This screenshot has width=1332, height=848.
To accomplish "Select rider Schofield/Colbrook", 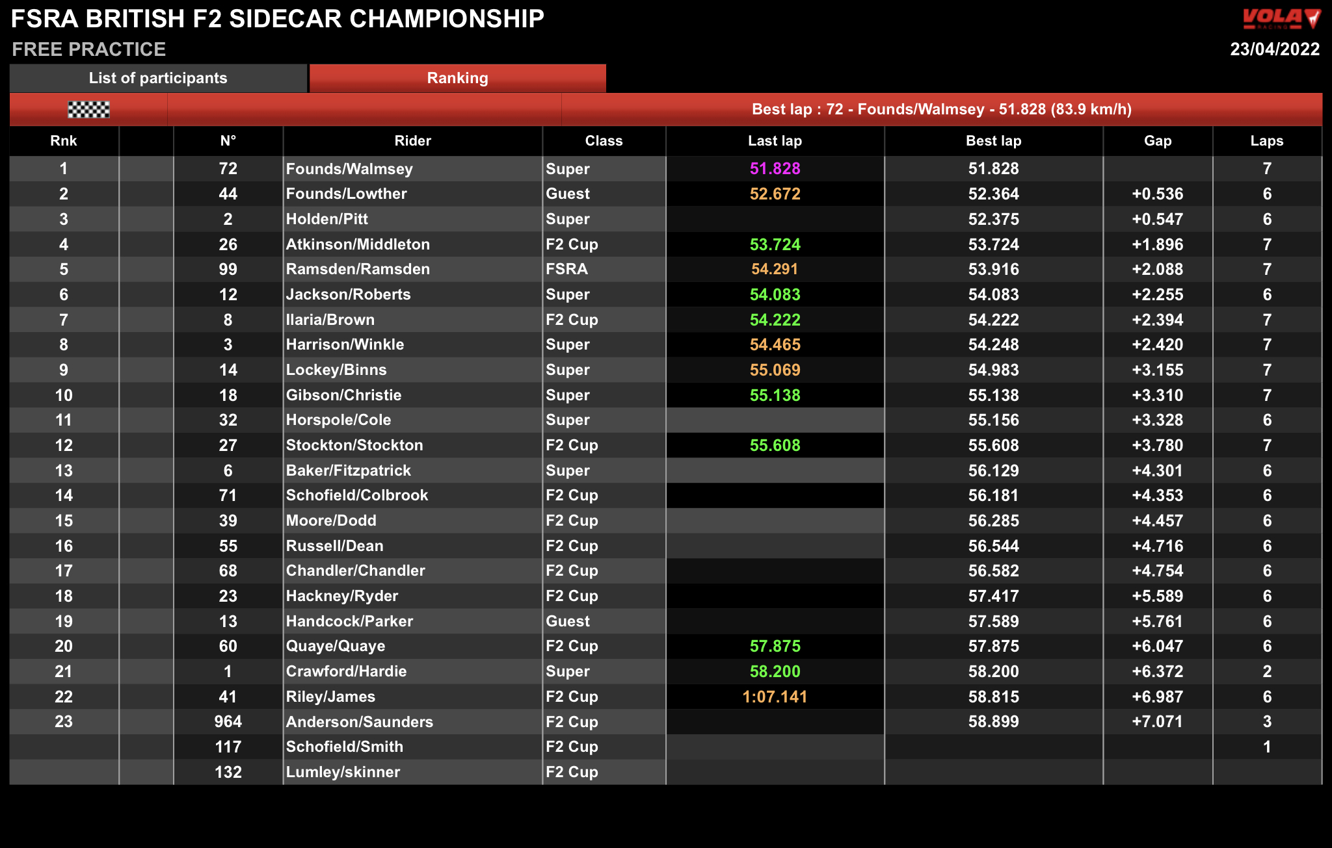I will click(357, 495).
